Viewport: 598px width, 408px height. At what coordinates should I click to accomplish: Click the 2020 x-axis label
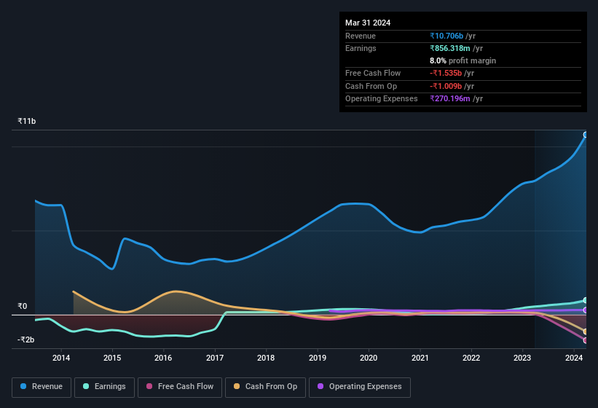pyautogui.click(x=369, y=358)
